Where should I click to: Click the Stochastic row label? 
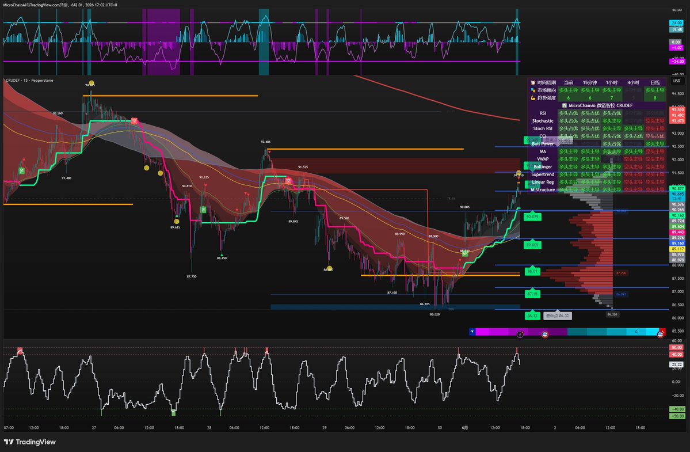pos(543,120)
